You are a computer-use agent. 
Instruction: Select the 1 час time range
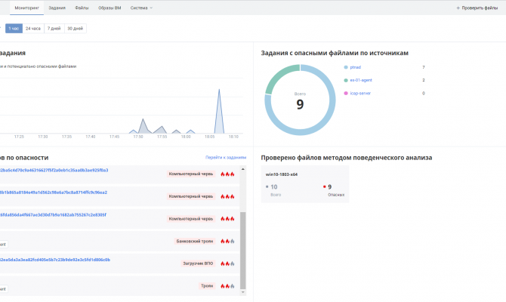pos(14,28)
